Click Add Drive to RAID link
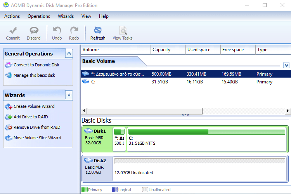The image size is (291, 194). coord(31,117)
